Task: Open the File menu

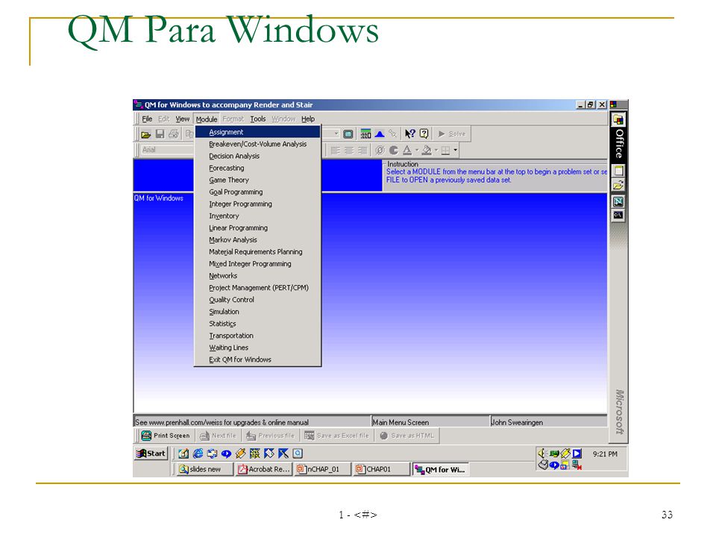Action: pos(147,119)
